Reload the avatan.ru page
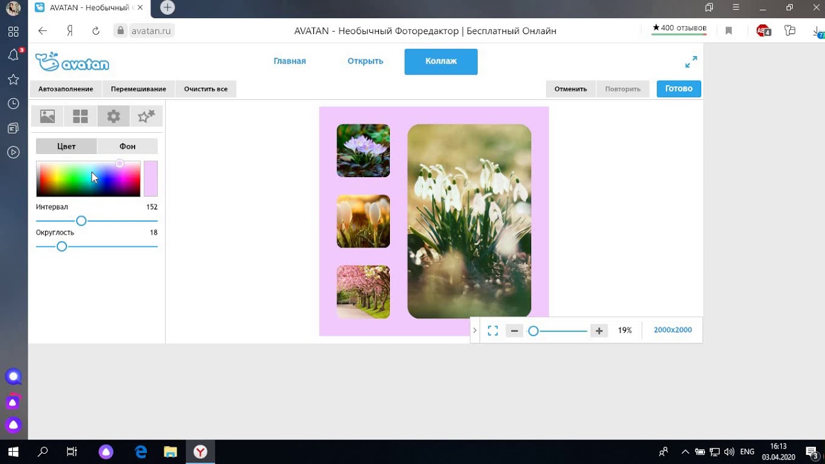825x464 pixels. [96, 31]
